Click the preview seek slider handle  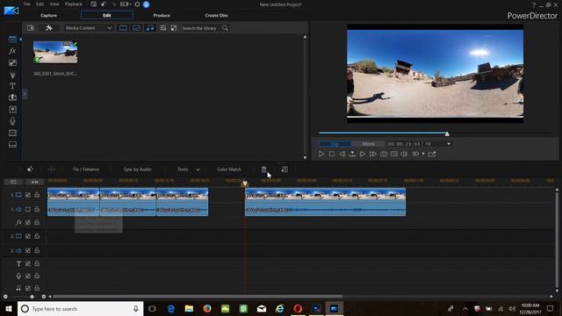(447, 133)
